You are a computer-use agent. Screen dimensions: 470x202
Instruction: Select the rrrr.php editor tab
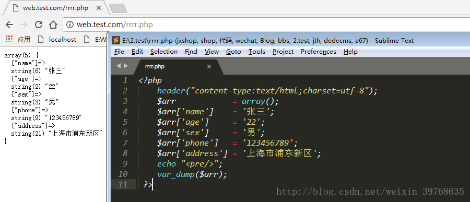pos(179,66)
